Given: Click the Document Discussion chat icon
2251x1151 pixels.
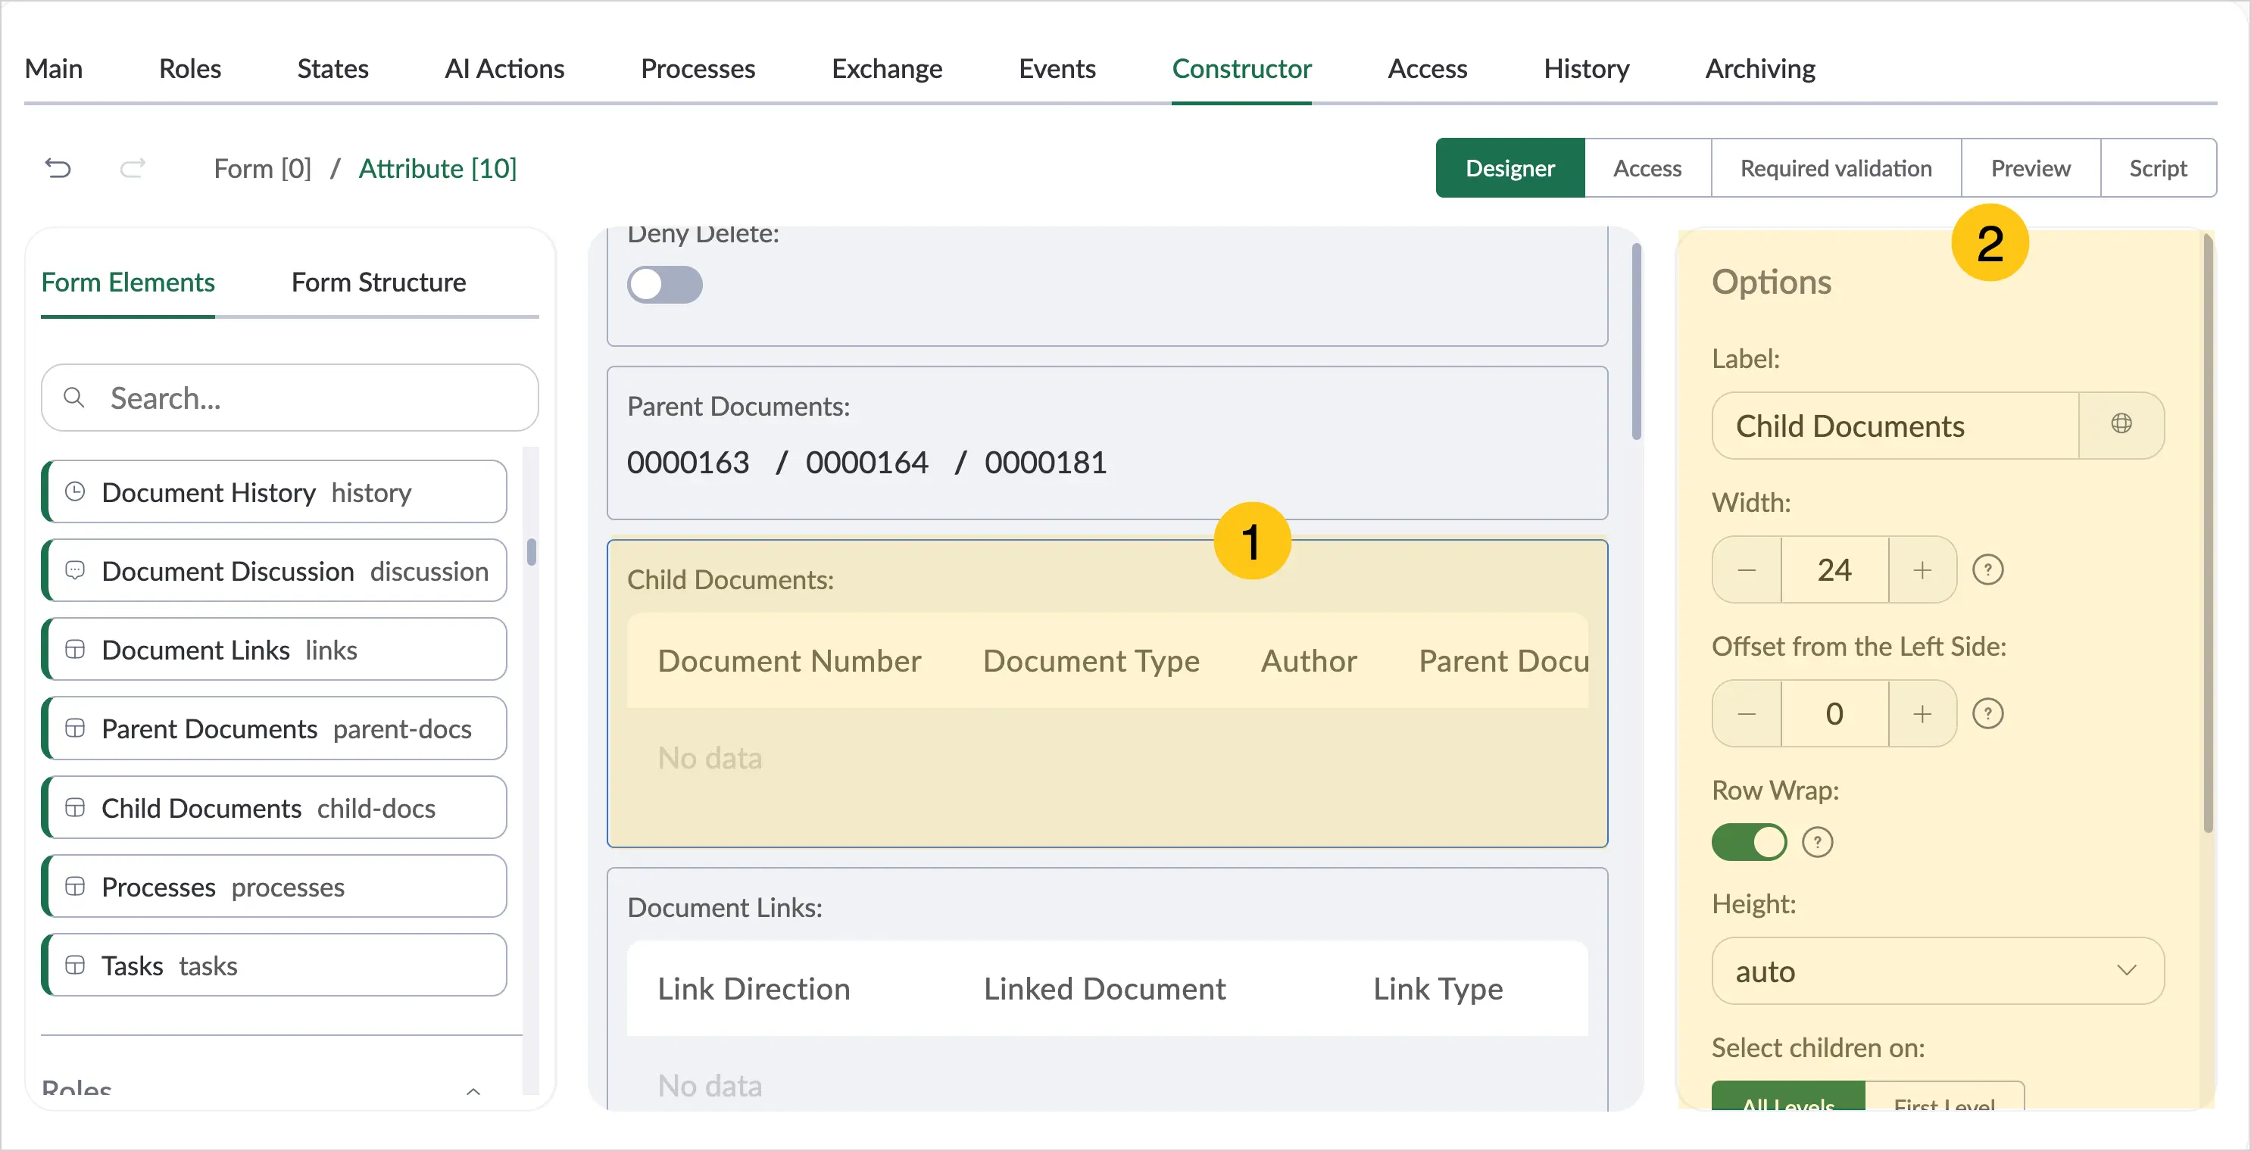Looking at the screenshot, I should coord(75,569).
